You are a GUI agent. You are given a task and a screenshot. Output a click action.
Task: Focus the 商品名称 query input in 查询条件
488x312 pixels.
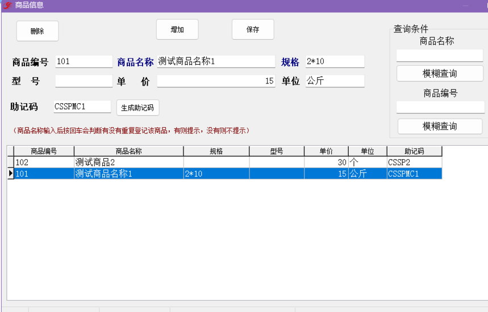(440, 56)
